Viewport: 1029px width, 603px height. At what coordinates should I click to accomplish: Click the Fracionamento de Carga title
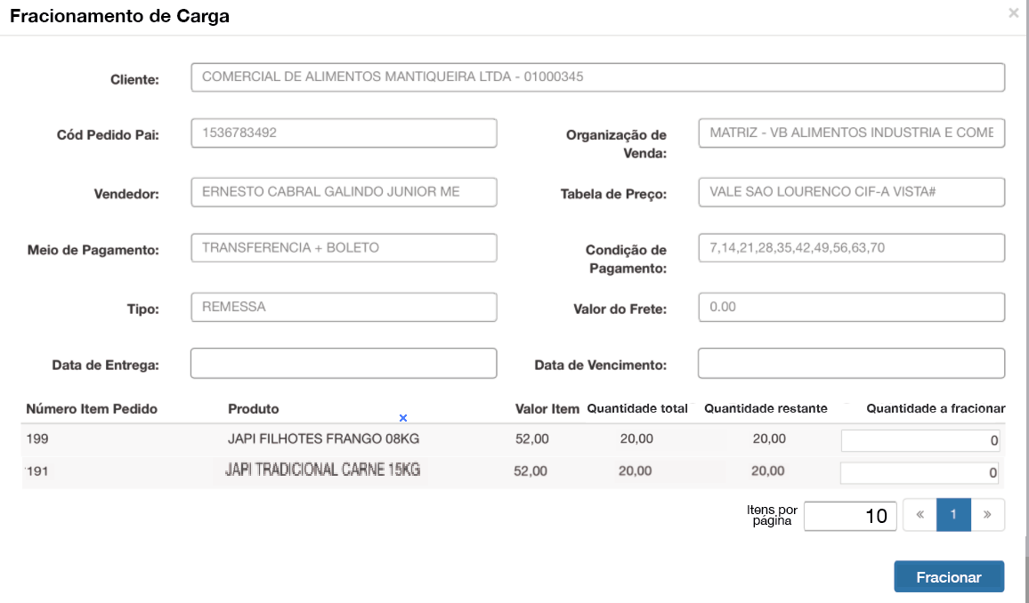click(x=119, y=16)
